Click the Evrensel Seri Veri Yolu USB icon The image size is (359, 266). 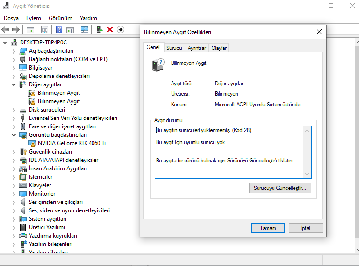[x=22, y=118]
